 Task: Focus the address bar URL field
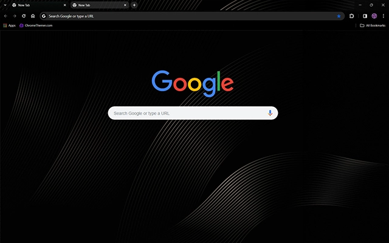pos(191,16)
